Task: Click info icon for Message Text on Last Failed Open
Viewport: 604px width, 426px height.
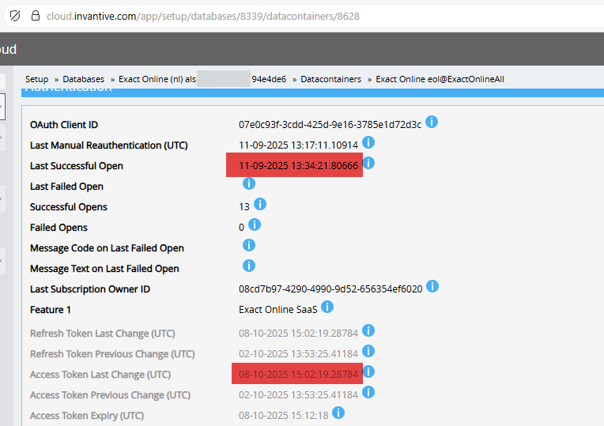Action: pyautogui.click(x=249, y=266)
